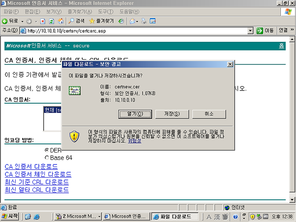Open the 파일(F) menu
Image resolution: width=296 pixels, height=222 pixels.
(x=11, y=12)
